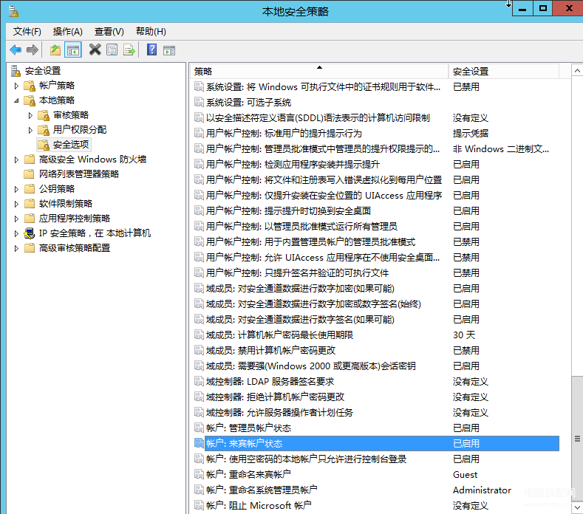Sort by the 策略 column header
Image resolution: width=583 pixels, height=514 pixels.
(319, 71)
